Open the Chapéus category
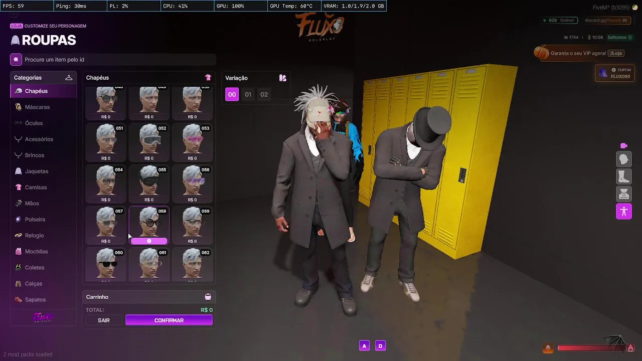The width and height of the screenshot is (642, 361). click(44, 91)
